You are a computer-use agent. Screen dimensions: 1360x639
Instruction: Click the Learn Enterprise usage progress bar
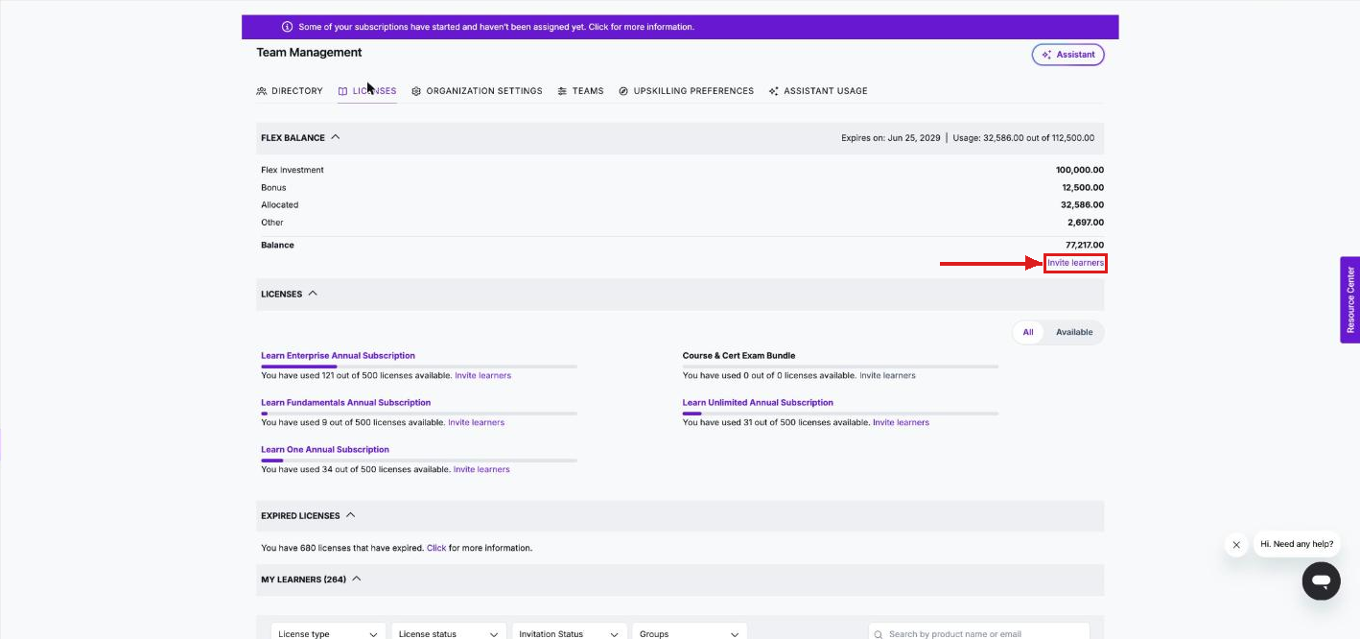click(x=419, y=367)
